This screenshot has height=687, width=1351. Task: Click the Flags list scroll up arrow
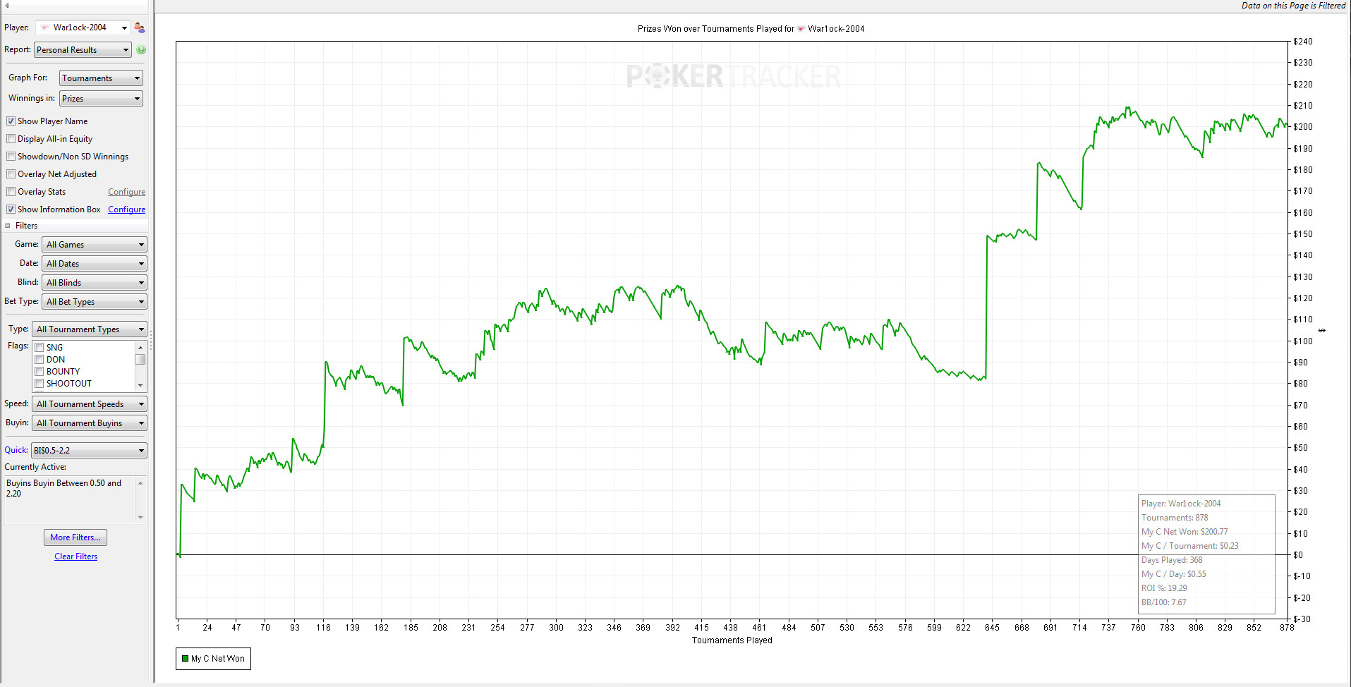tap(140, 348)
